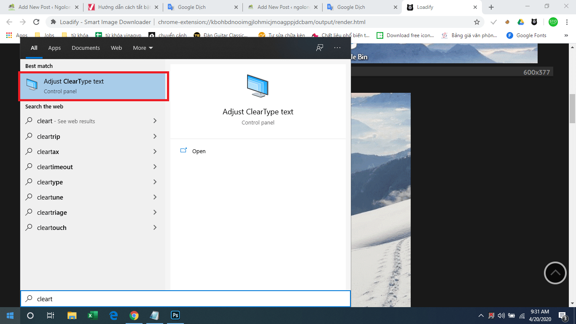The image size is (576, 324).
Task: Open the cleartax web search suggestion
Action: pyautogui.click(x=48, y=151)
